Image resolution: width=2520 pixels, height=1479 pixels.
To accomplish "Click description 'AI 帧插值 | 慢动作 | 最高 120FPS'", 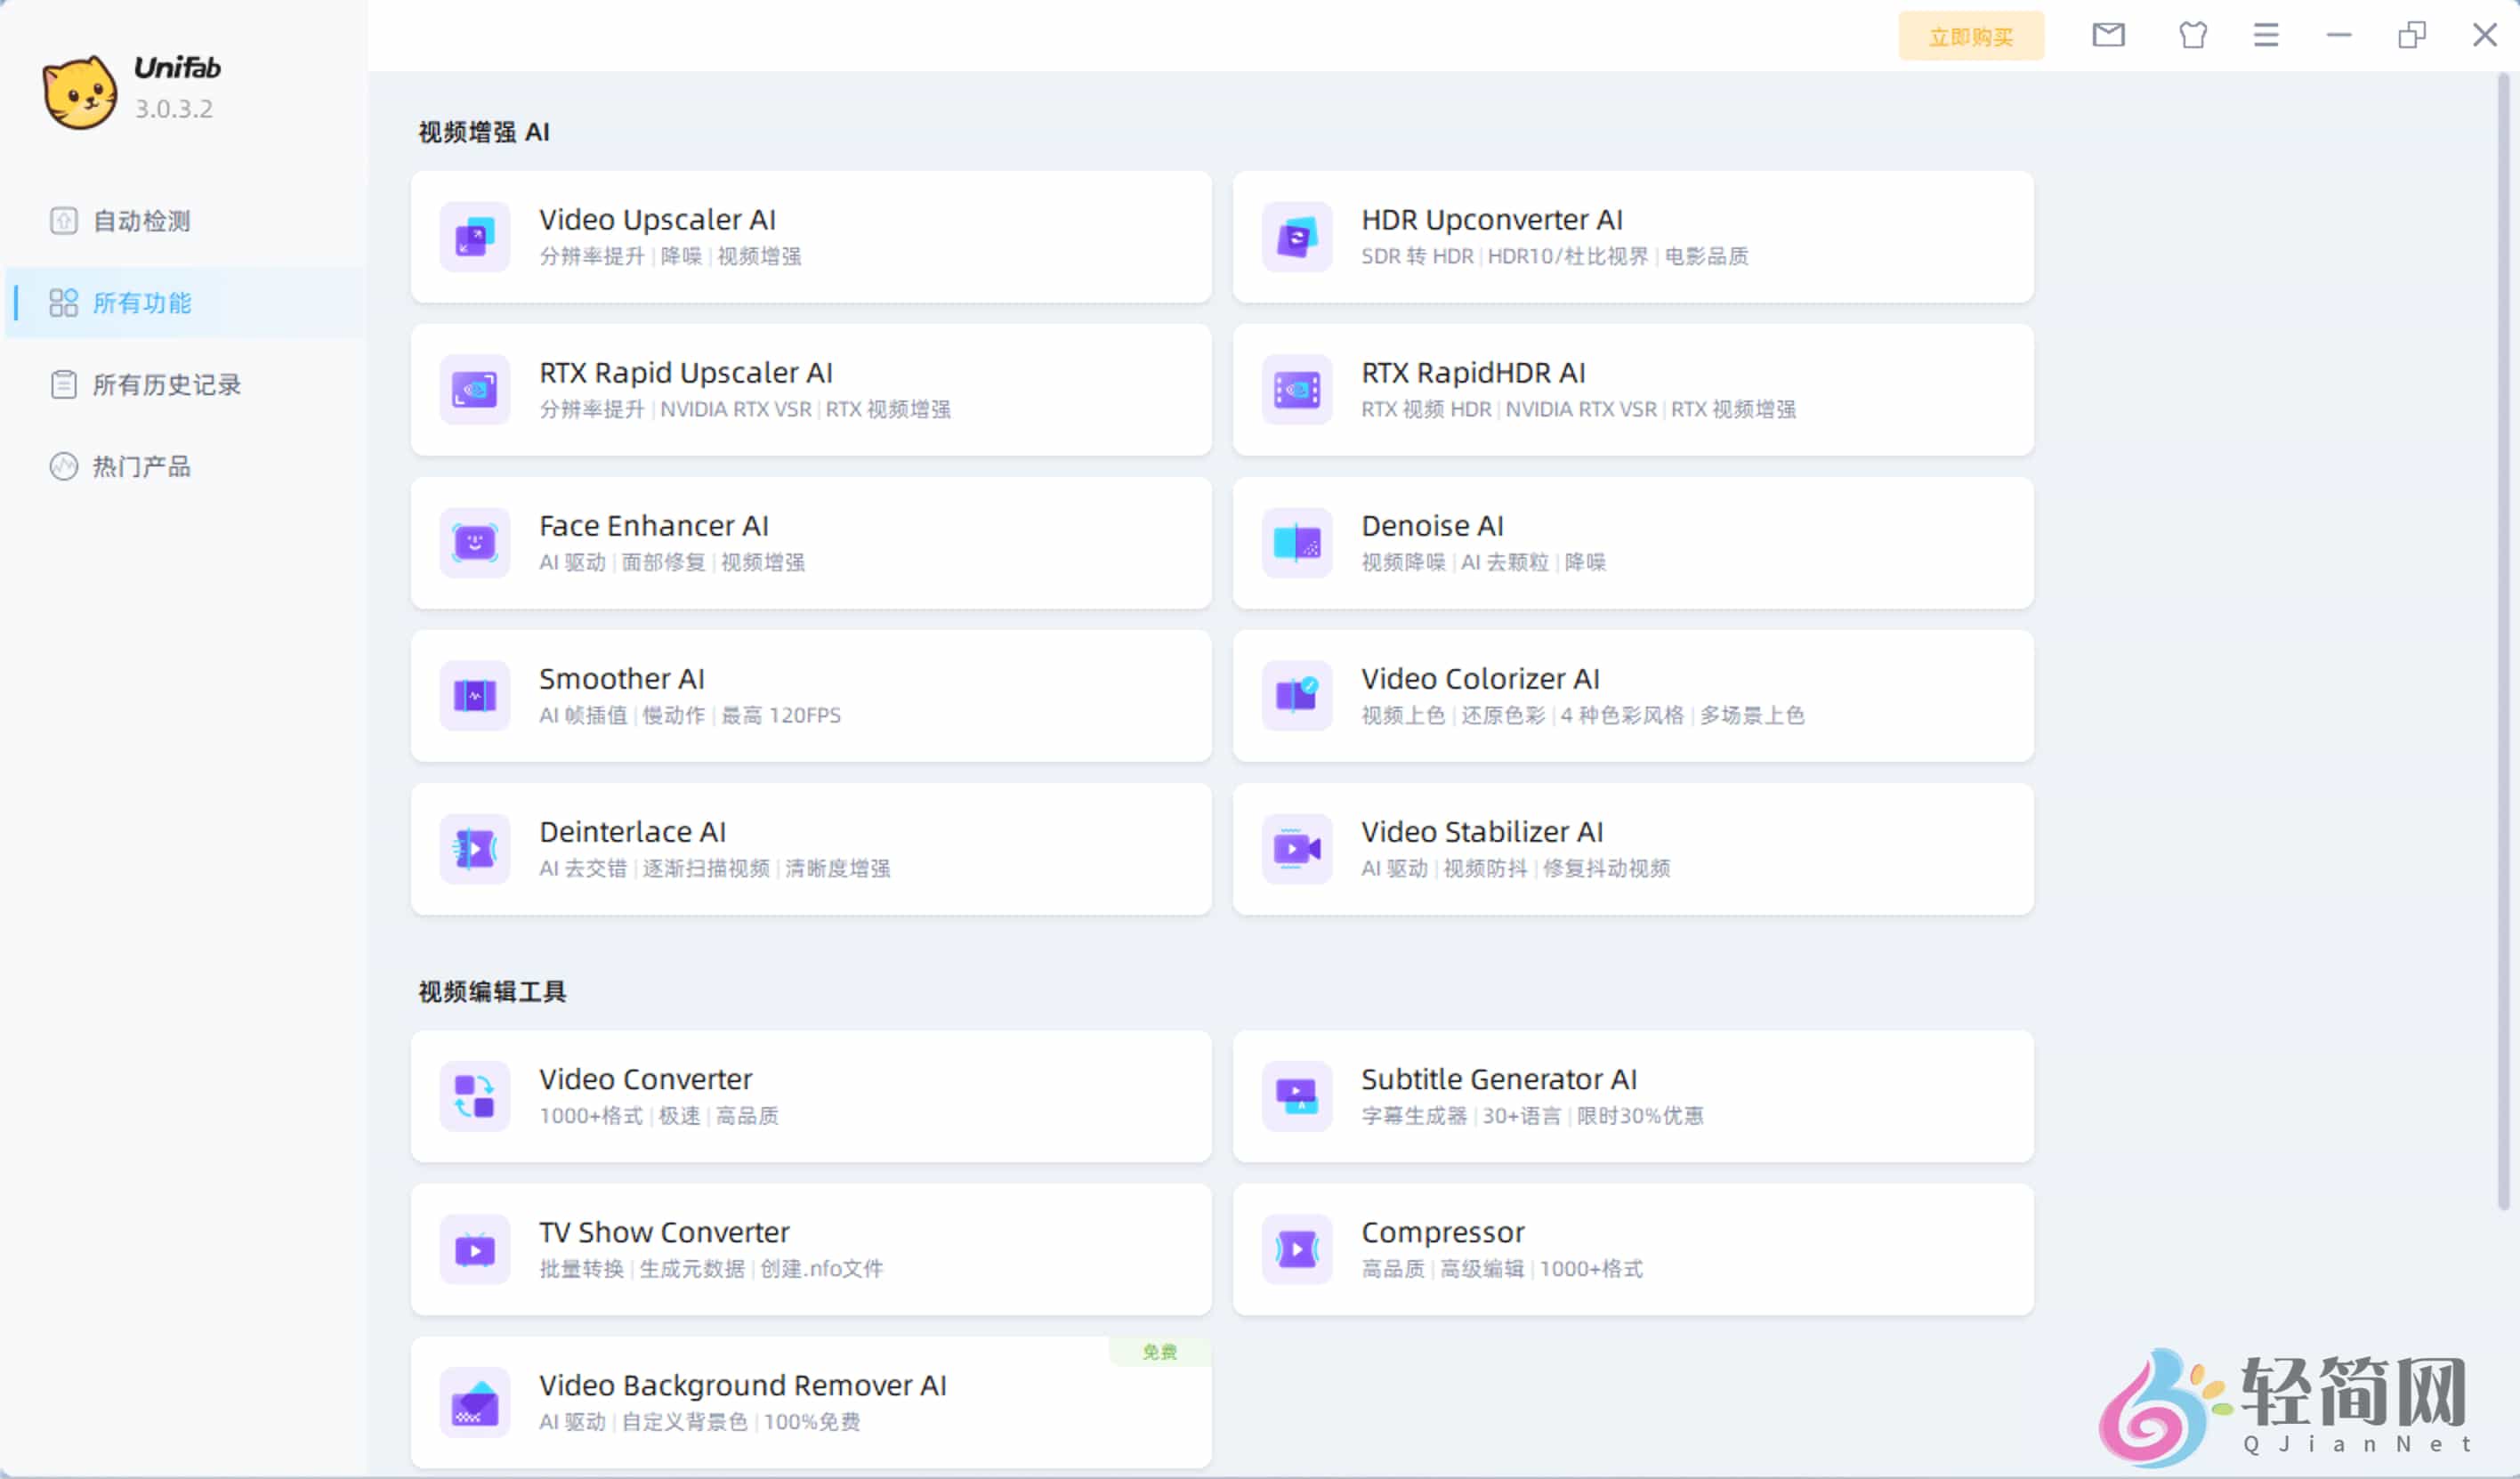I will click(x=690, y=715).
